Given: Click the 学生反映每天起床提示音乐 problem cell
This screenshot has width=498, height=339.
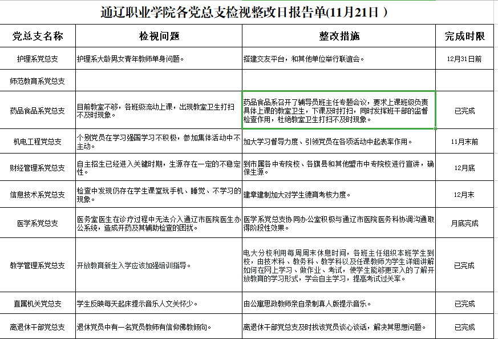Looking at the screenshot, I should (x=159, y=304).
